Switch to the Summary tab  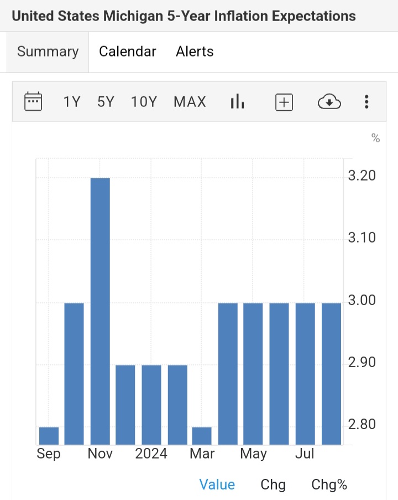tap(48, 51)
